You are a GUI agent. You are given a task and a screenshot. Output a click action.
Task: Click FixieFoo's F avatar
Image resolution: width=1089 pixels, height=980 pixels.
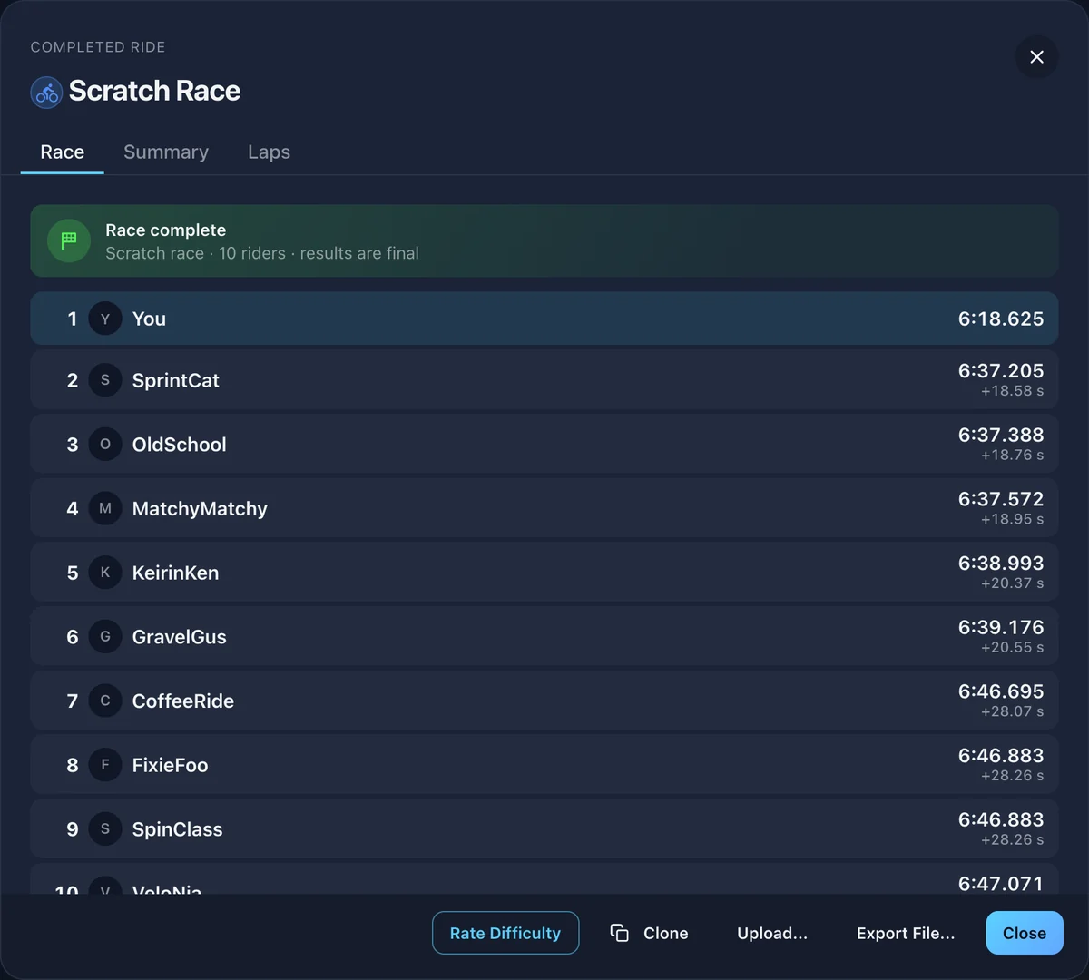pyautogui.click(x=105, y=765)
